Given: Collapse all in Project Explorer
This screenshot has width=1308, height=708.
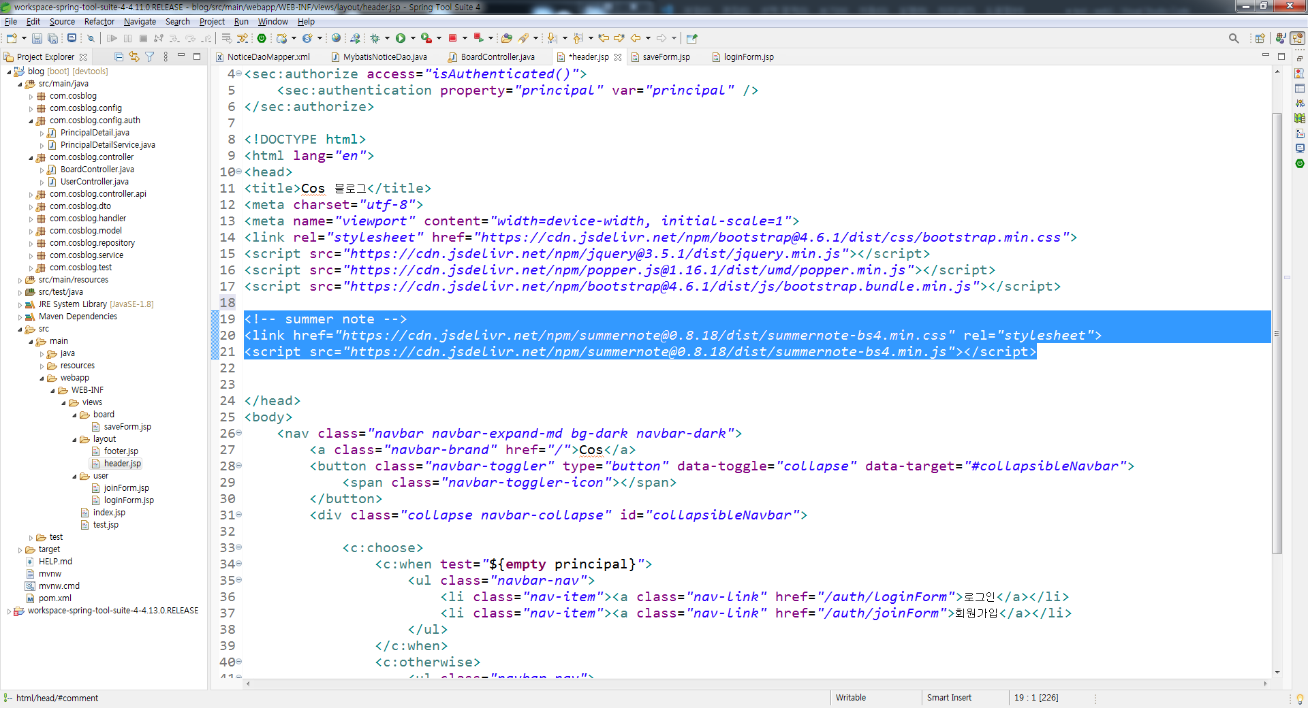Looking at the screenshot, I should [119, 57].
